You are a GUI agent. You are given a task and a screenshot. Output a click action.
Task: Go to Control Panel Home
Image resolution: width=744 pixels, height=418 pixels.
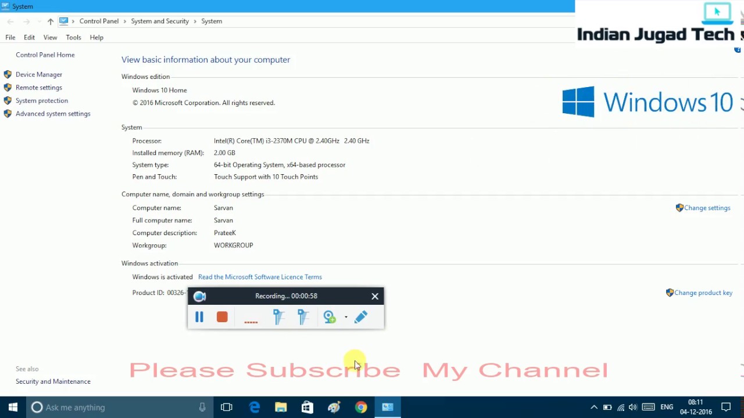pos(45,55)
